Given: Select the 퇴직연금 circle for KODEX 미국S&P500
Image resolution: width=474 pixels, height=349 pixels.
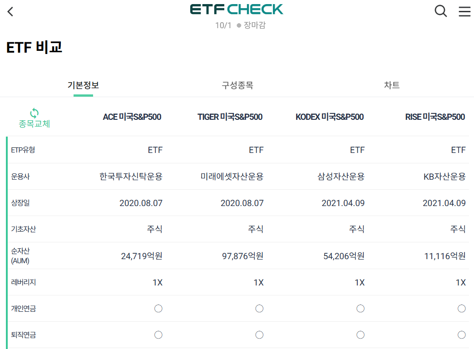Looking at the screenshot, I should click(x=360, y=335).
